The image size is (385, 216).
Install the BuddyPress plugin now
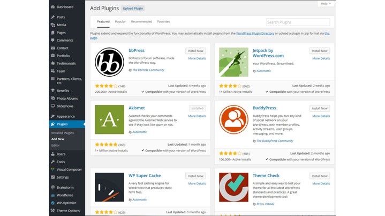click(320, 108)
